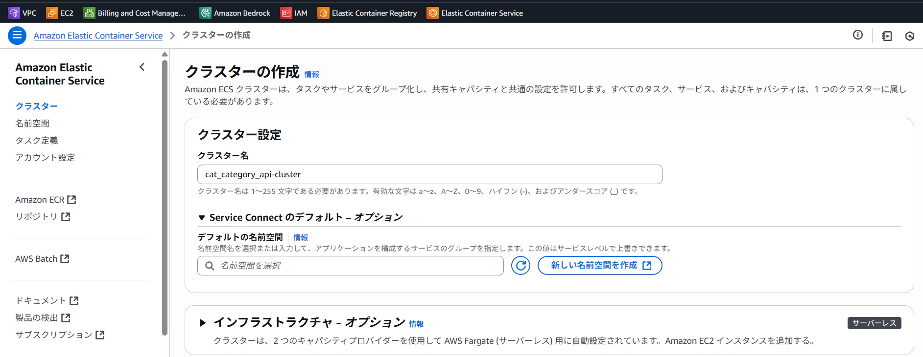Open the Elastic Container Registry icon
This screenshot has height=357, width=923.
[323, 13]
